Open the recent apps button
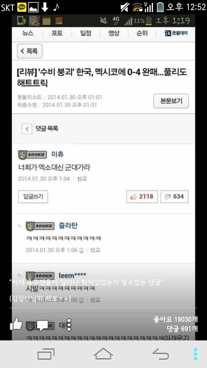The width and height of the screenshot is (207, 368). click(46, 354)
